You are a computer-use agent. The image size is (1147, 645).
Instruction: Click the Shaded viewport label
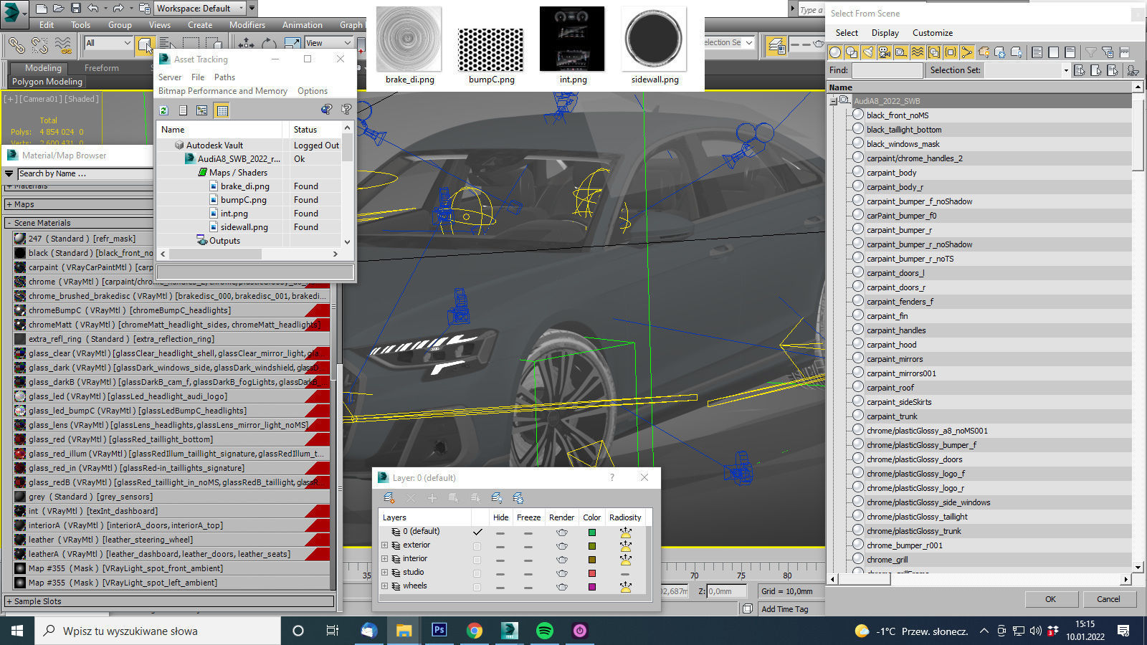point(82,99)
